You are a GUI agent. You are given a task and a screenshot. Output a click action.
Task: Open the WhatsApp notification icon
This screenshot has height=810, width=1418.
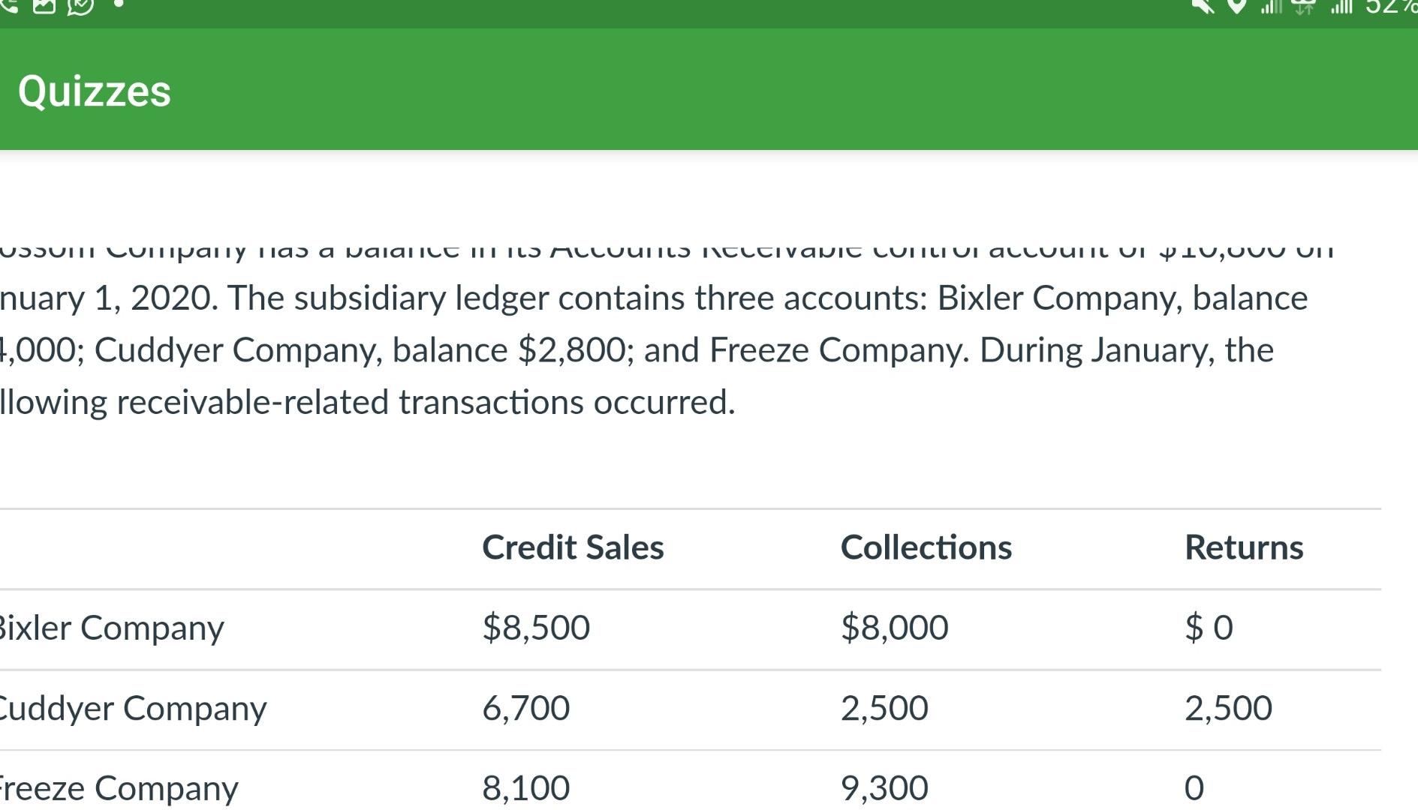[x=79, y=7]
